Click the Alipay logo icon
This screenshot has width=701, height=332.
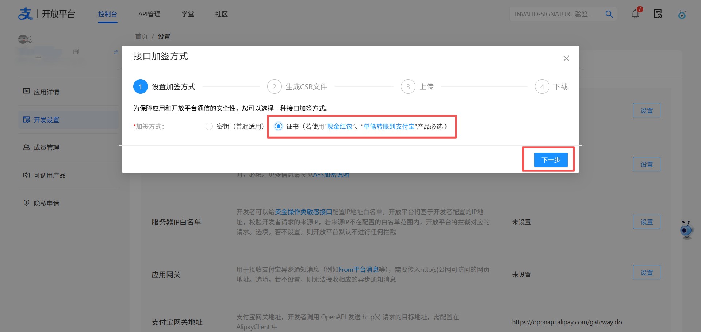click(26, 14)
